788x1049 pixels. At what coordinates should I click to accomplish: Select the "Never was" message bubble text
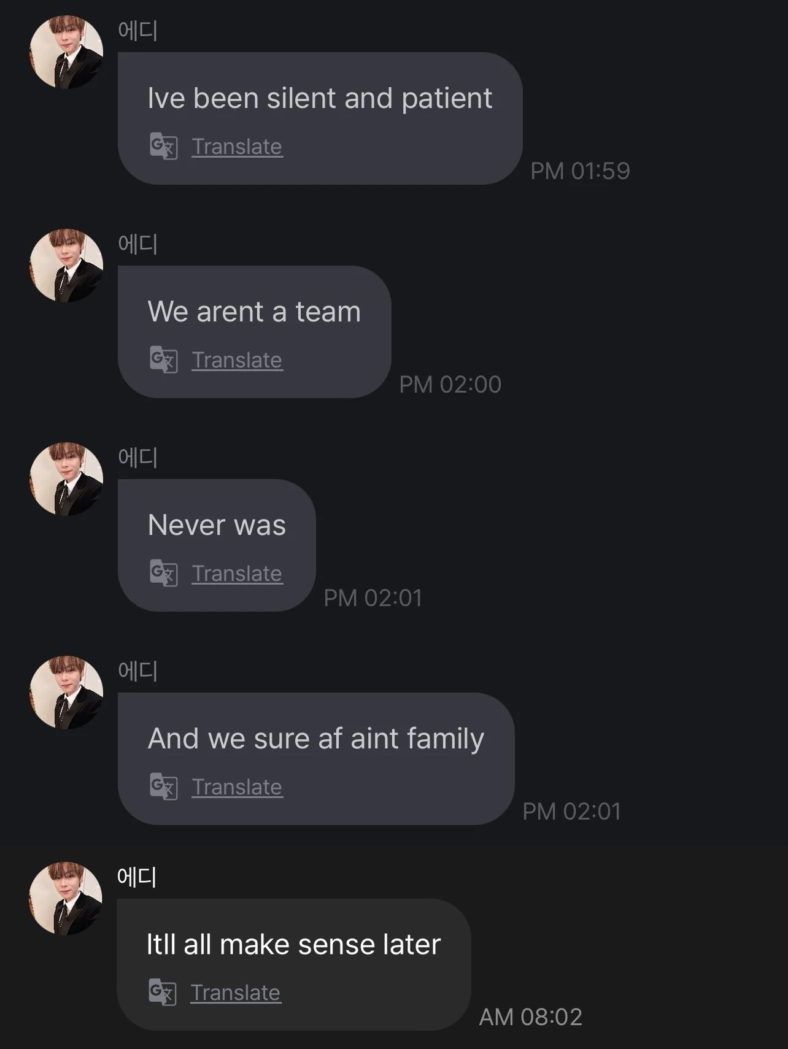pos(217,525)
